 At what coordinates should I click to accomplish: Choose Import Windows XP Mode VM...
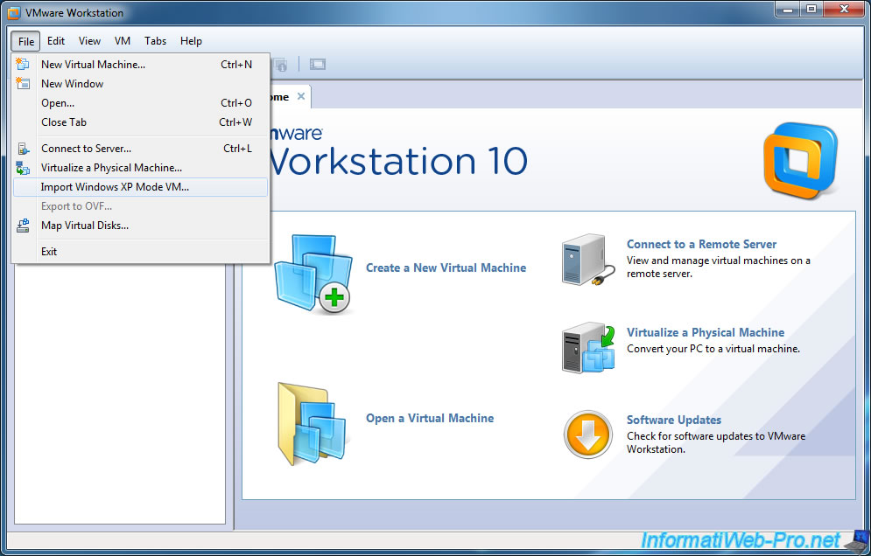pos(141,187)
